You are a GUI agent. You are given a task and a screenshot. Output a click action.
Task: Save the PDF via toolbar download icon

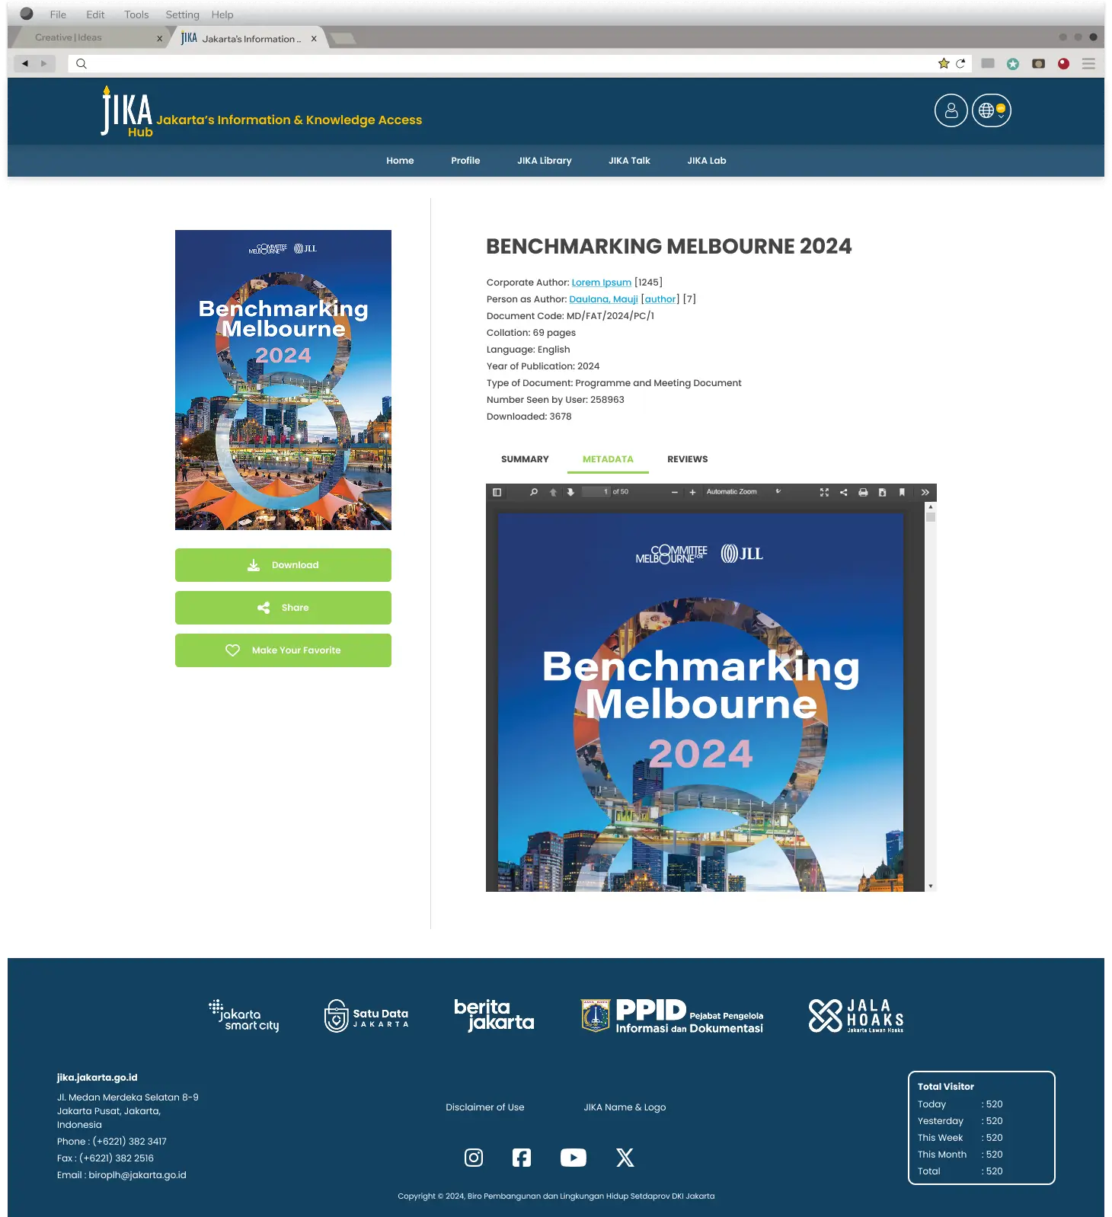(x=882, y=492)
